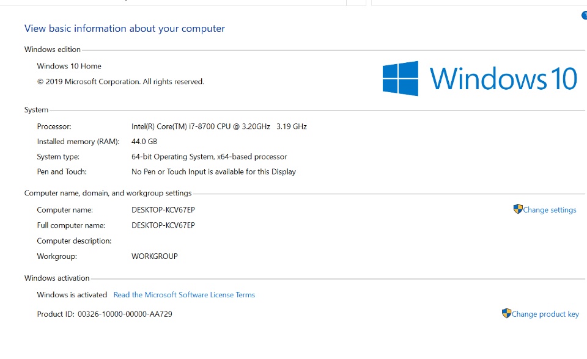Click the Windows activation section header
The image size is (587, 359).
(x=57, y=278)
